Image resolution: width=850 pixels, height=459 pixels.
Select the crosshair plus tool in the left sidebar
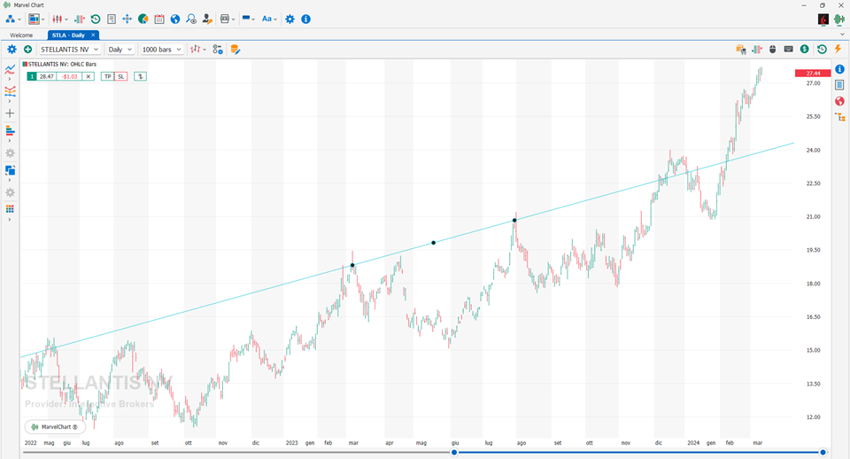click(10, 113)
